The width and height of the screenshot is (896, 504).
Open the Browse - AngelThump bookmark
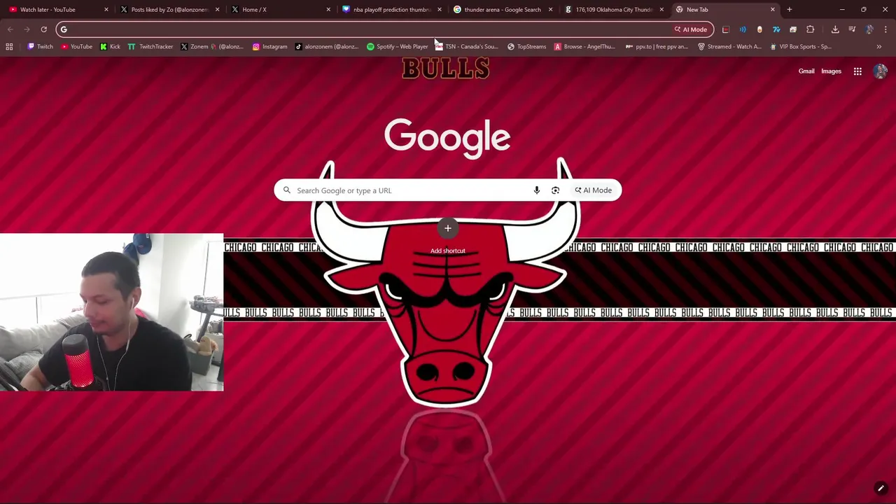coord(584,47)
